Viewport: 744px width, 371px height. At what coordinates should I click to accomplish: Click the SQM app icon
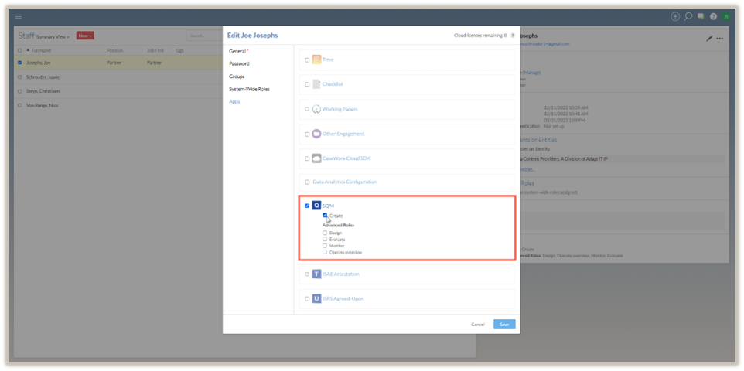[316, 206]
